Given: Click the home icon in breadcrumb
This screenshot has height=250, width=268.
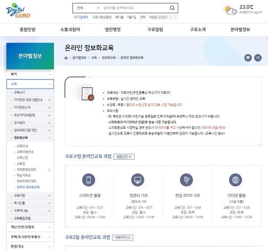Looking at the screenshot, I should click(x=67, y=58).
